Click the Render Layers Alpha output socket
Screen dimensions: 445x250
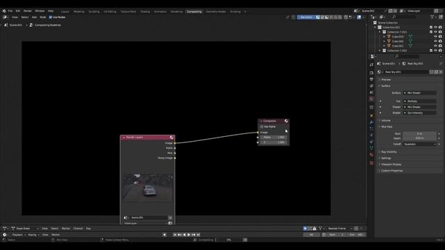point(175,148)
